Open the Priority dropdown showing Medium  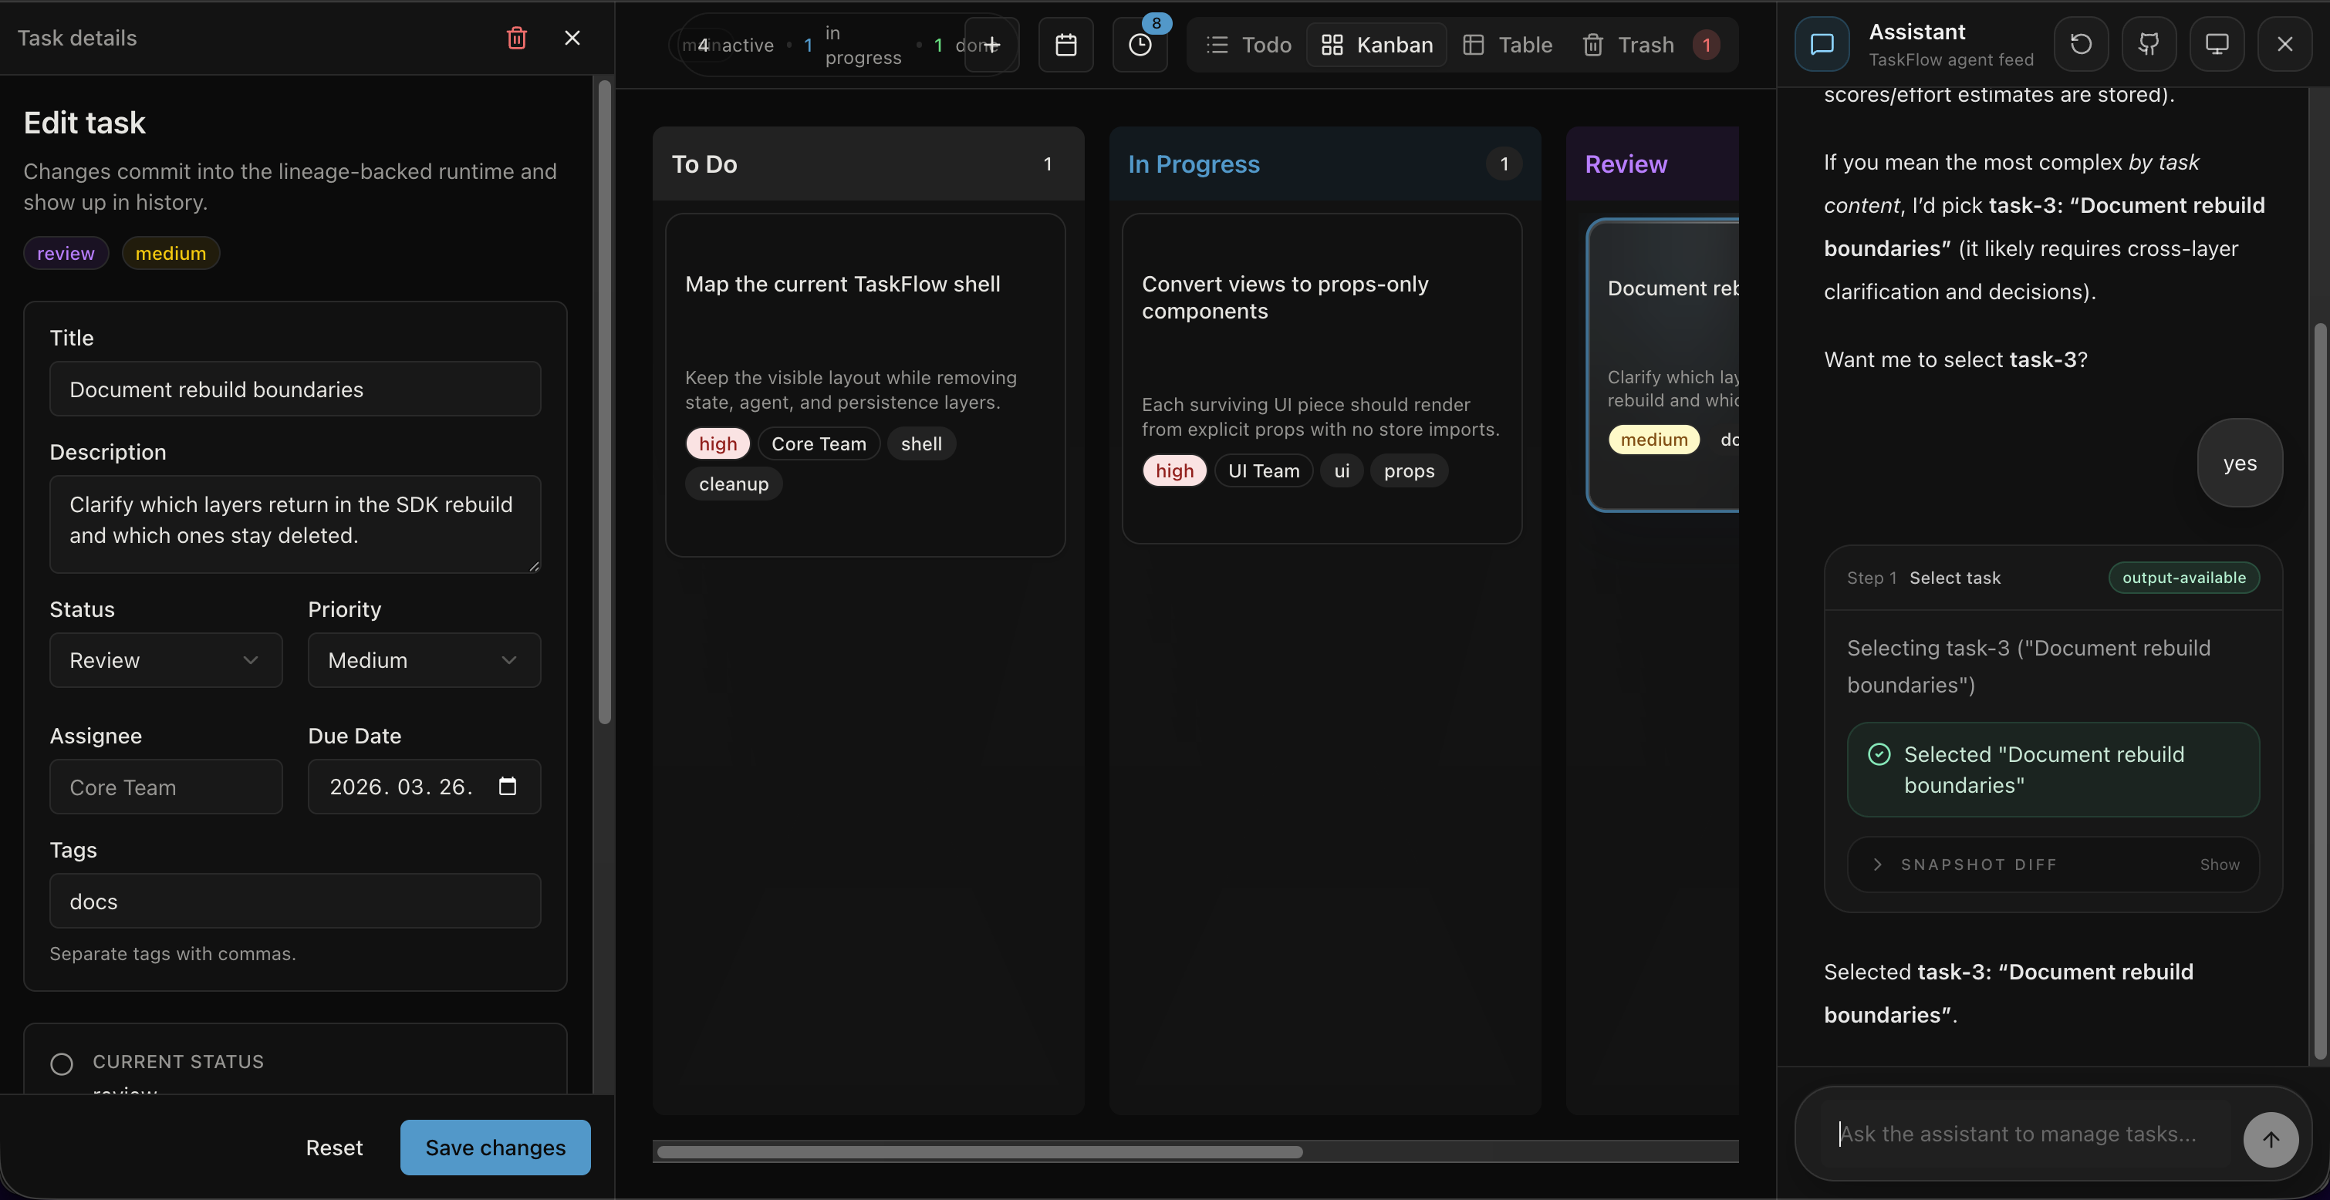[x=424, y=660]
